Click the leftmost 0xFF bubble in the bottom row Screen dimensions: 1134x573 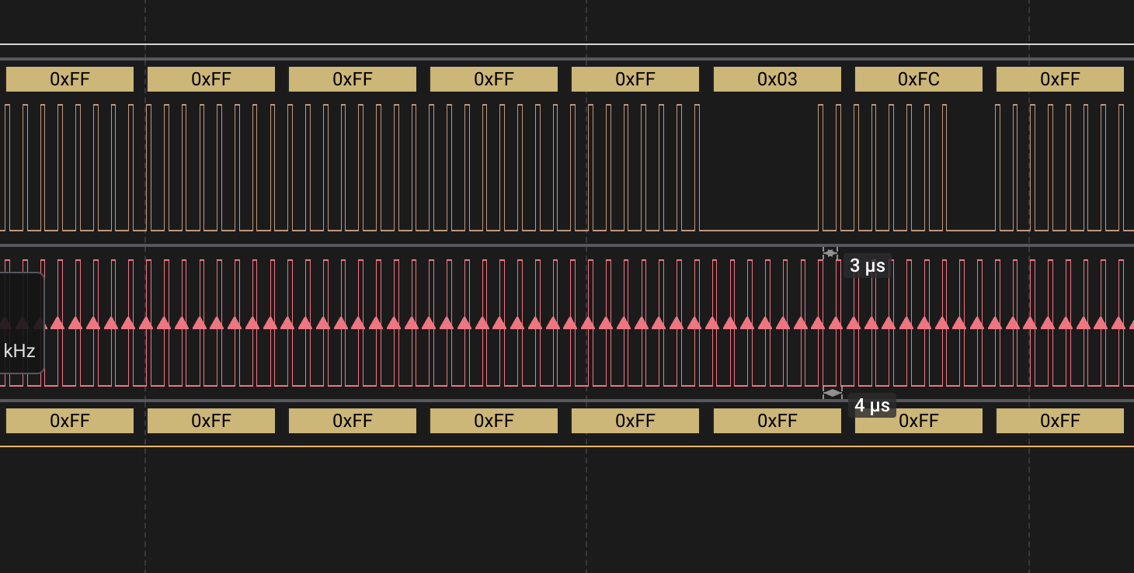point(70,421)
